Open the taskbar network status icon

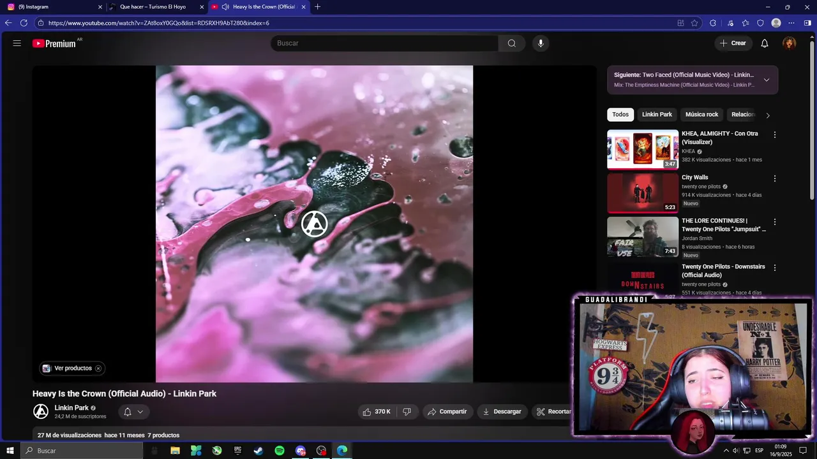pyautogui.click(x=746, y=451)
